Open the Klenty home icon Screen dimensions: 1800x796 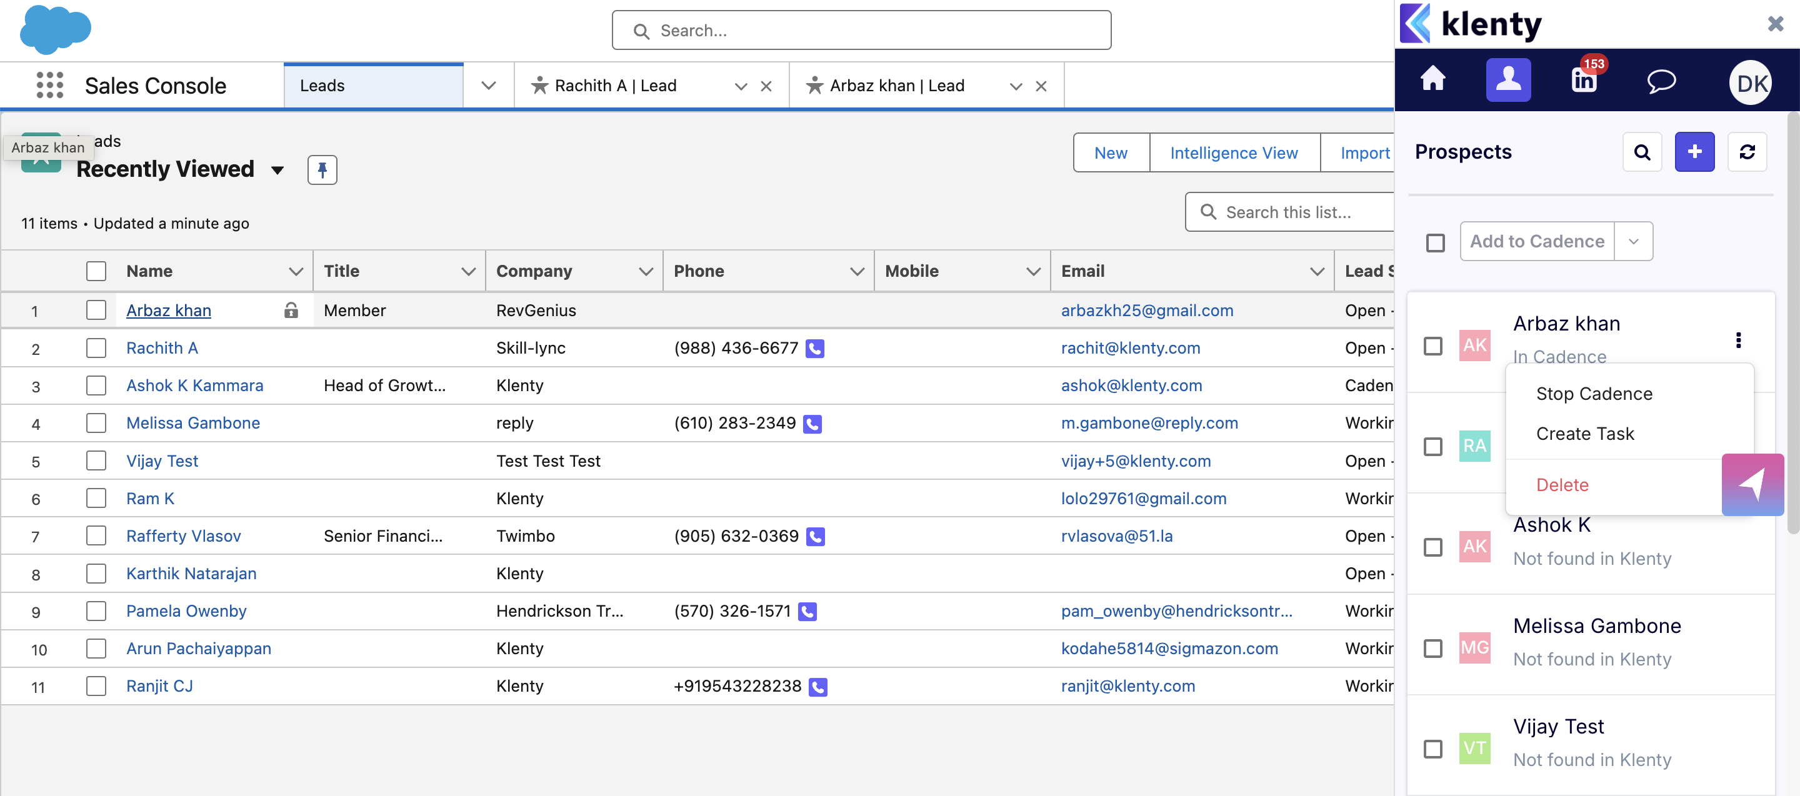pos(1432,79)
